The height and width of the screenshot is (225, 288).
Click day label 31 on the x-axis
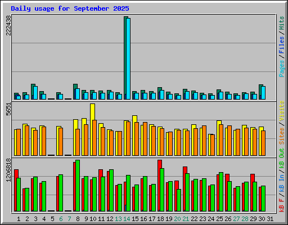point(270,219)
